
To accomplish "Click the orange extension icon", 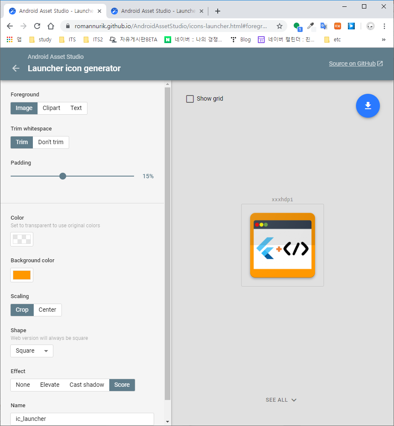I will [338, 26].
